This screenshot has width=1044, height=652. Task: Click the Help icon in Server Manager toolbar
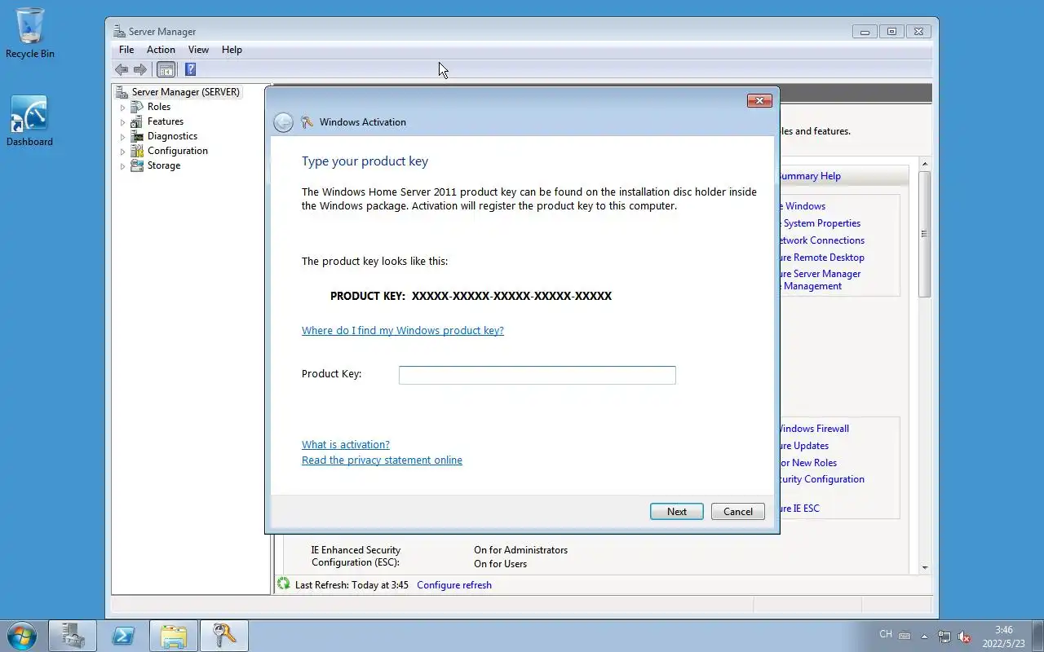click(x=190, y=69)
